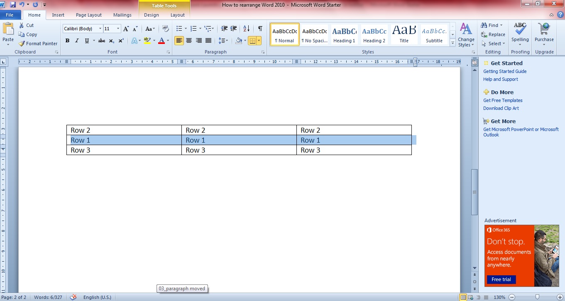This screenshot has height=301, width=565.
Task: Align text to the right
Action: 199,41
